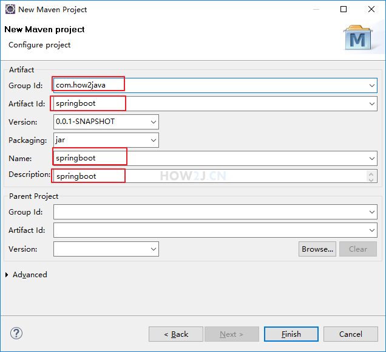The width and height of the screenshot is (386, 352).
Task: Go back with the < Back button
Action: pyautogui.click(x=176, y=334)
